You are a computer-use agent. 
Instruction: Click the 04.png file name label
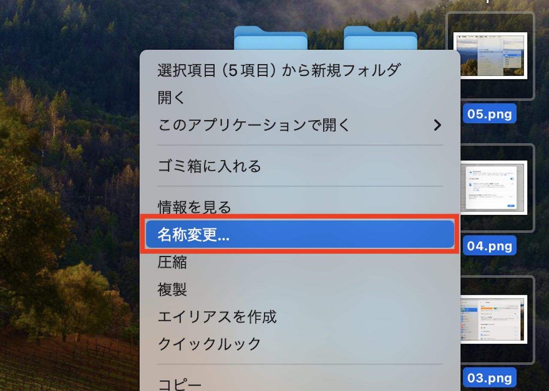(x=489, y=245)
